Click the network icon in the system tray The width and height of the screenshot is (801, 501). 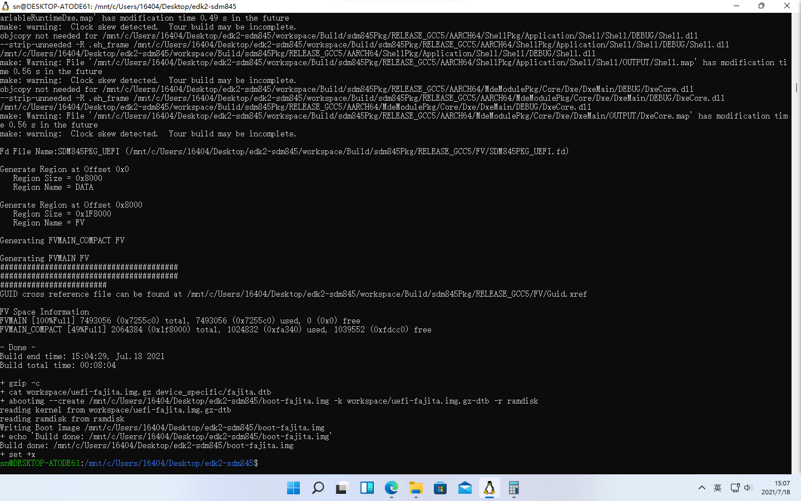pyautogui.click(x=735, y=487)
